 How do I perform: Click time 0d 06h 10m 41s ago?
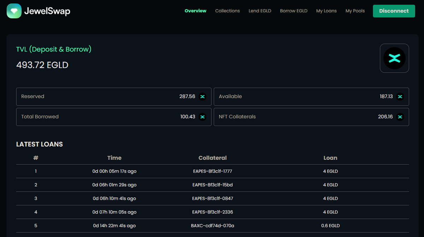click(x=114, y=199)
